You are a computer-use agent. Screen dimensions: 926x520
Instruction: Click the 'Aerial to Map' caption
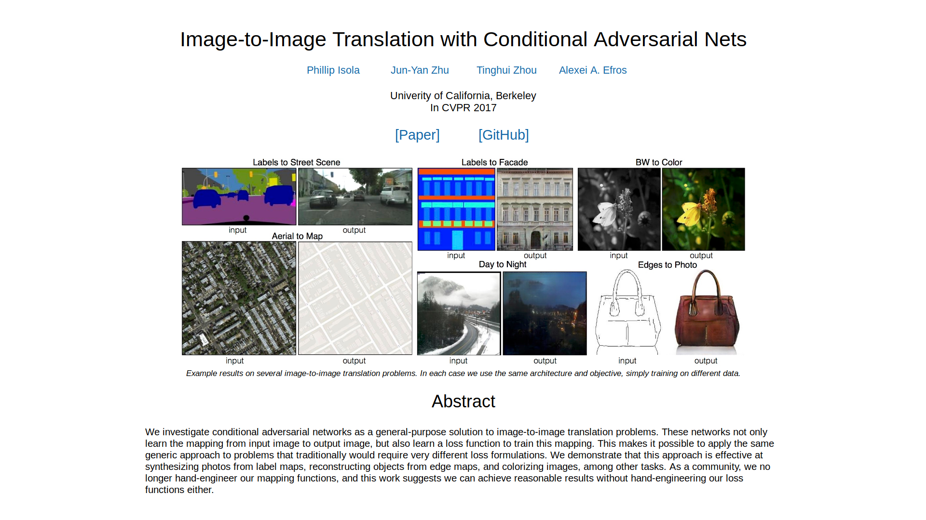(x=297, y=236)
